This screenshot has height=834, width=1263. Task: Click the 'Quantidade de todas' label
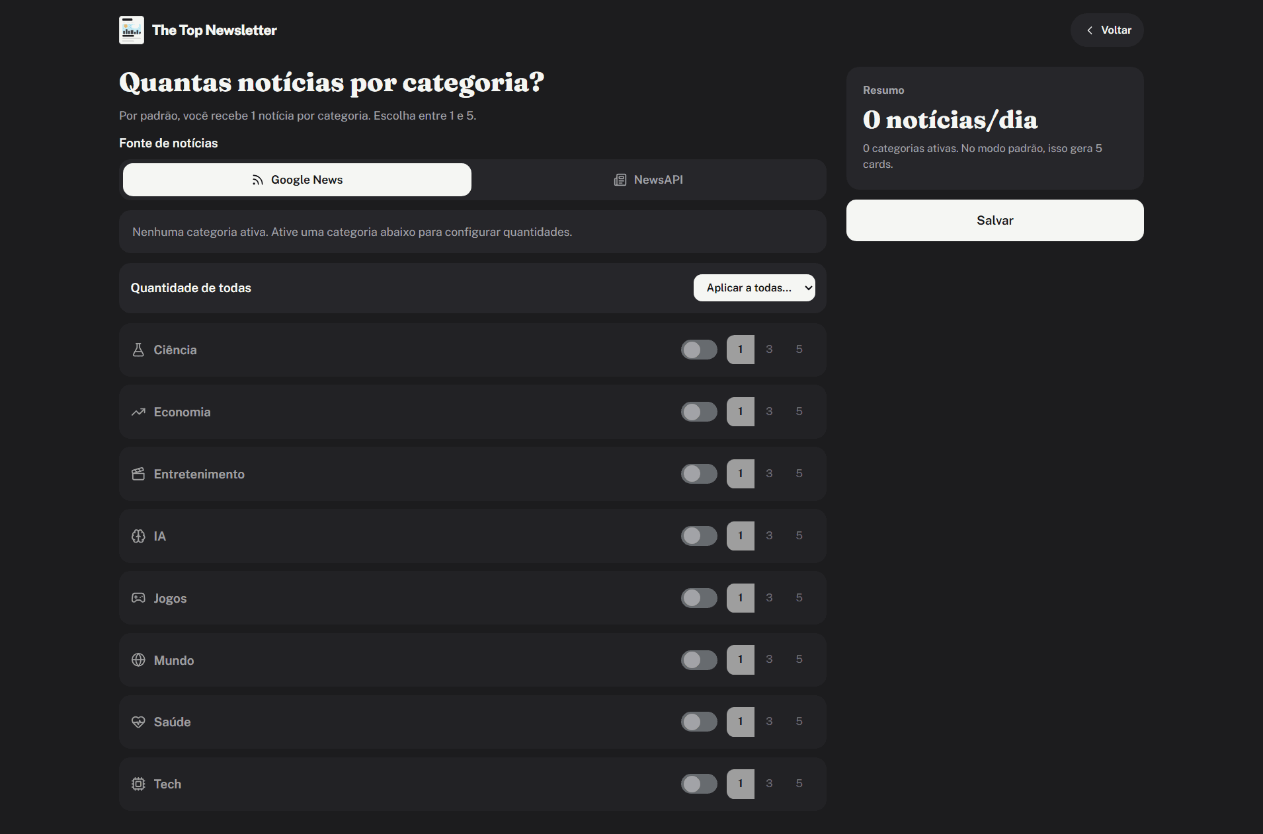(x=191, y=288)
